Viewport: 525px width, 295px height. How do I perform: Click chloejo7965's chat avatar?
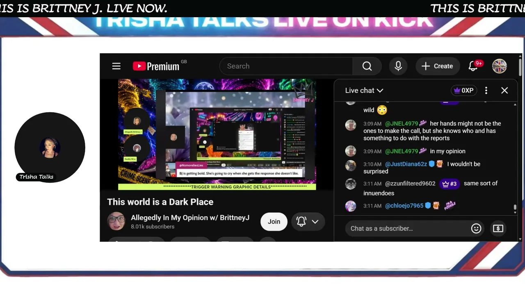(x=351, y=206)
